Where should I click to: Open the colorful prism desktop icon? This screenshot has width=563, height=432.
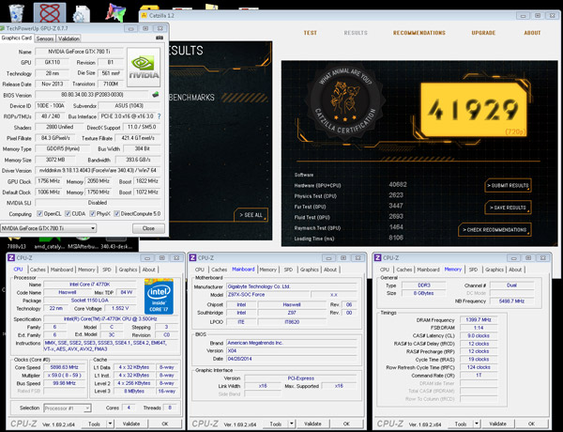(x=115, y=12)
